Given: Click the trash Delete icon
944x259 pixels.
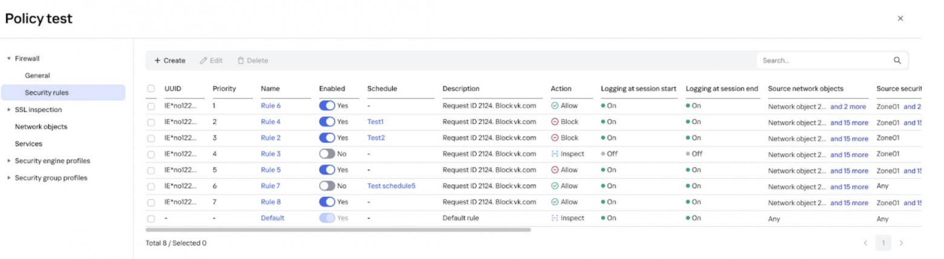Looking at the screenshot, I should pyautogui.click(x=241, y=61).
